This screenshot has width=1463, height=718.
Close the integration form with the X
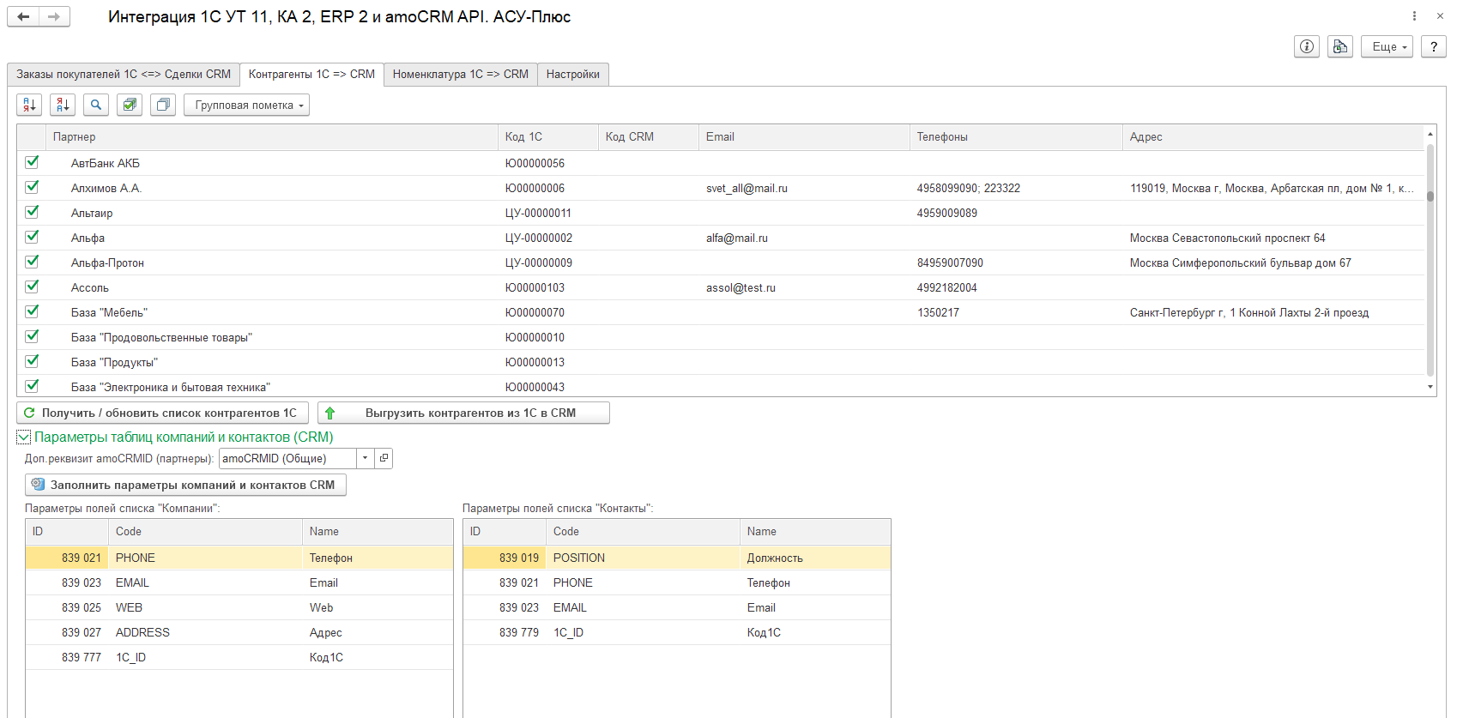coord(1440,16)
